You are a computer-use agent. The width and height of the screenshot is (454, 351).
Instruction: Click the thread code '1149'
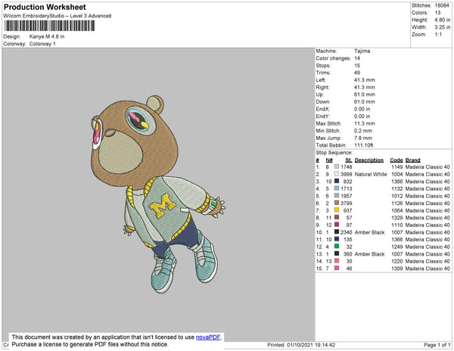[x=397, y=167]
